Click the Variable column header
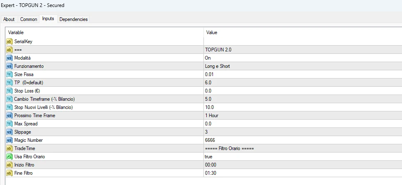Screen dimensions: 402x185 tap(16, 32)
